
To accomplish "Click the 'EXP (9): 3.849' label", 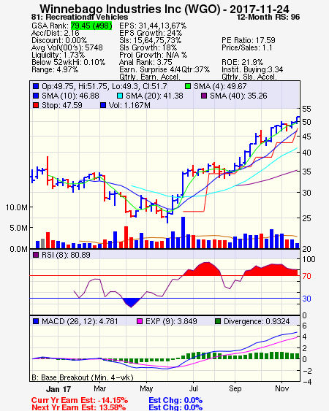I will 171,321.
